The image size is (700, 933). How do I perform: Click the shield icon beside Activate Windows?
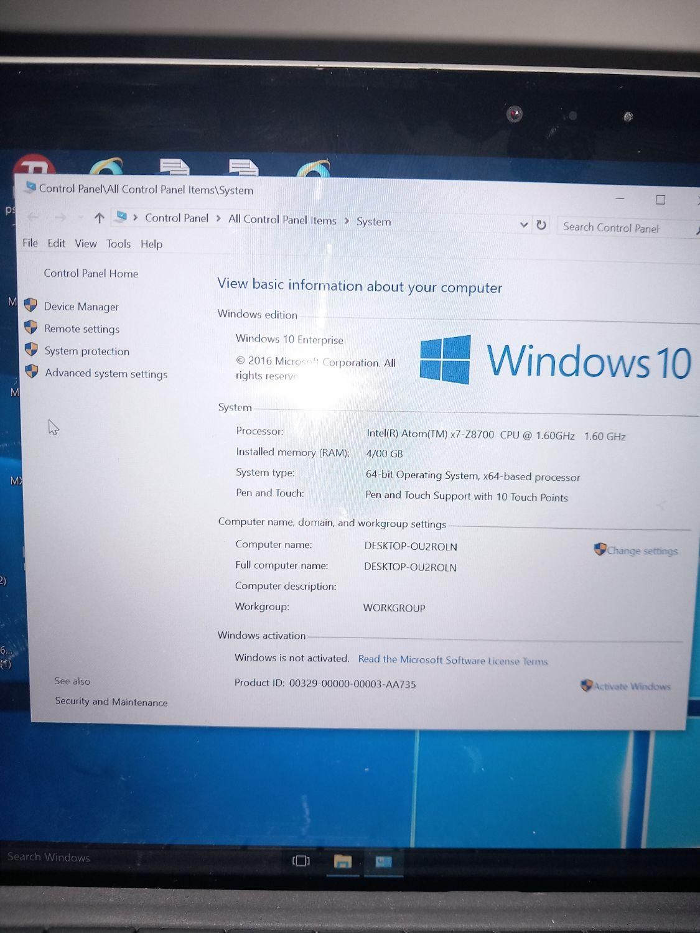coord(586,685)
